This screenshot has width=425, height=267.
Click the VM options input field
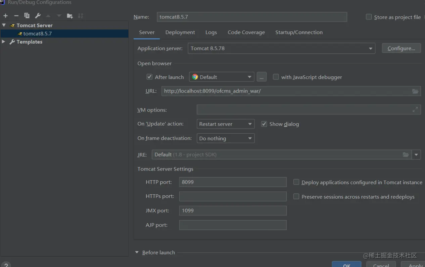pyautogui.click(x=309, y=110)
